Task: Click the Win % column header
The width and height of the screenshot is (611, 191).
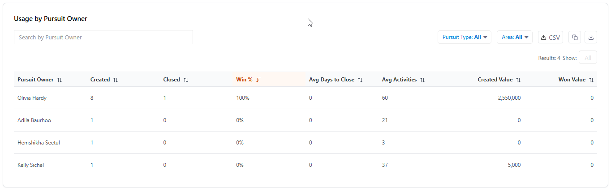Action: (244, 80)
